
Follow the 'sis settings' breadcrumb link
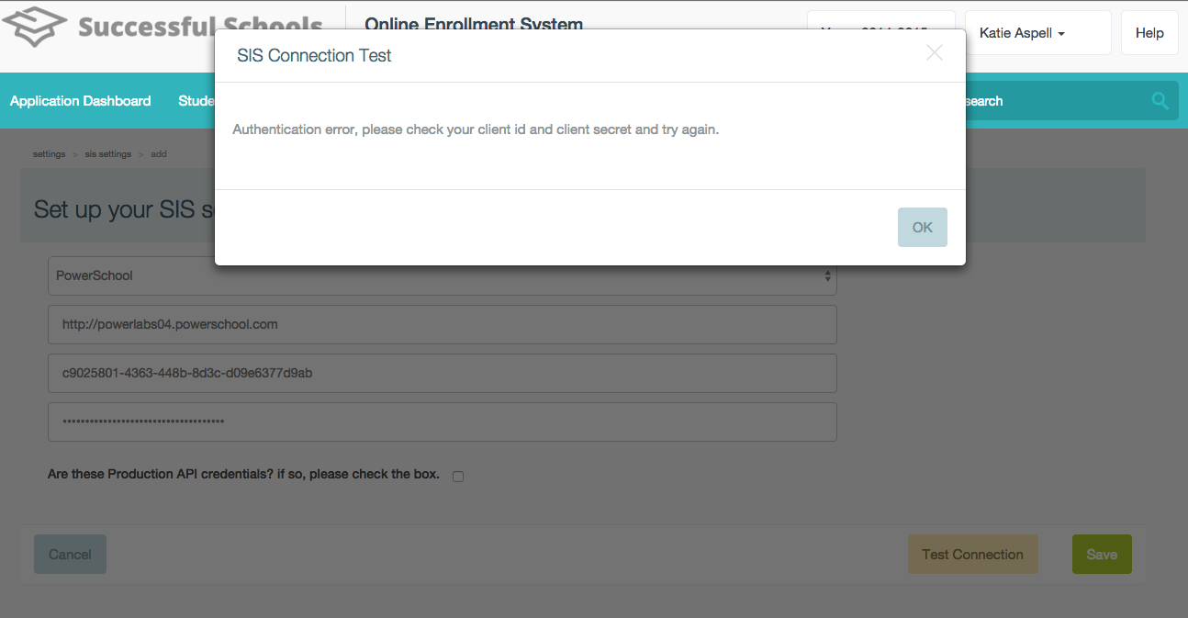click(107, 154)
